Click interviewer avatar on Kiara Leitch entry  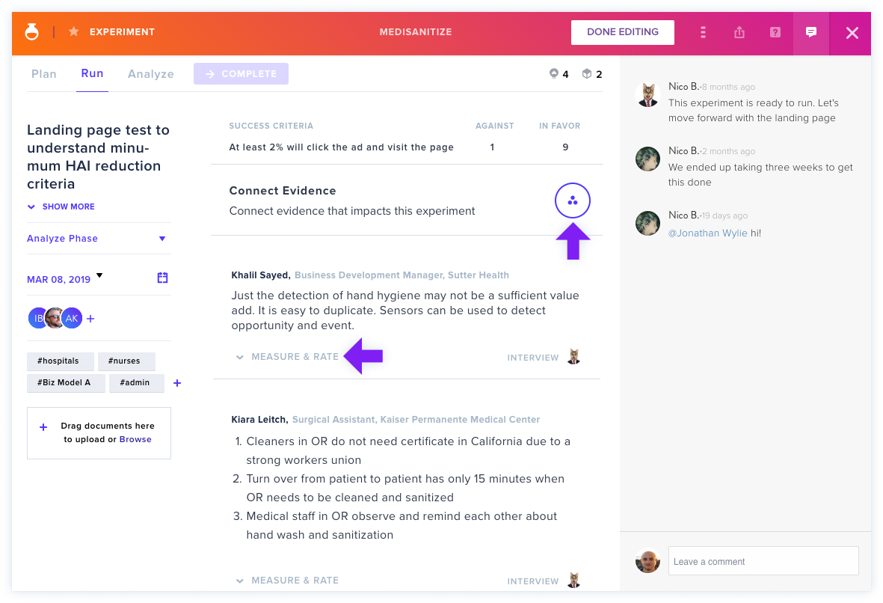pos(573,581)
